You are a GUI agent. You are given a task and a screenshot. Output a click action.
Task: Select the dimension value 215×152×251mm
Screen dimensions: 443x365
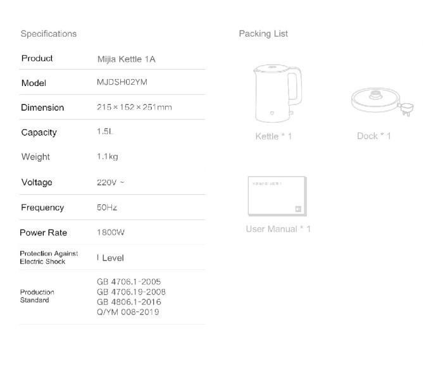click(134, 108)
